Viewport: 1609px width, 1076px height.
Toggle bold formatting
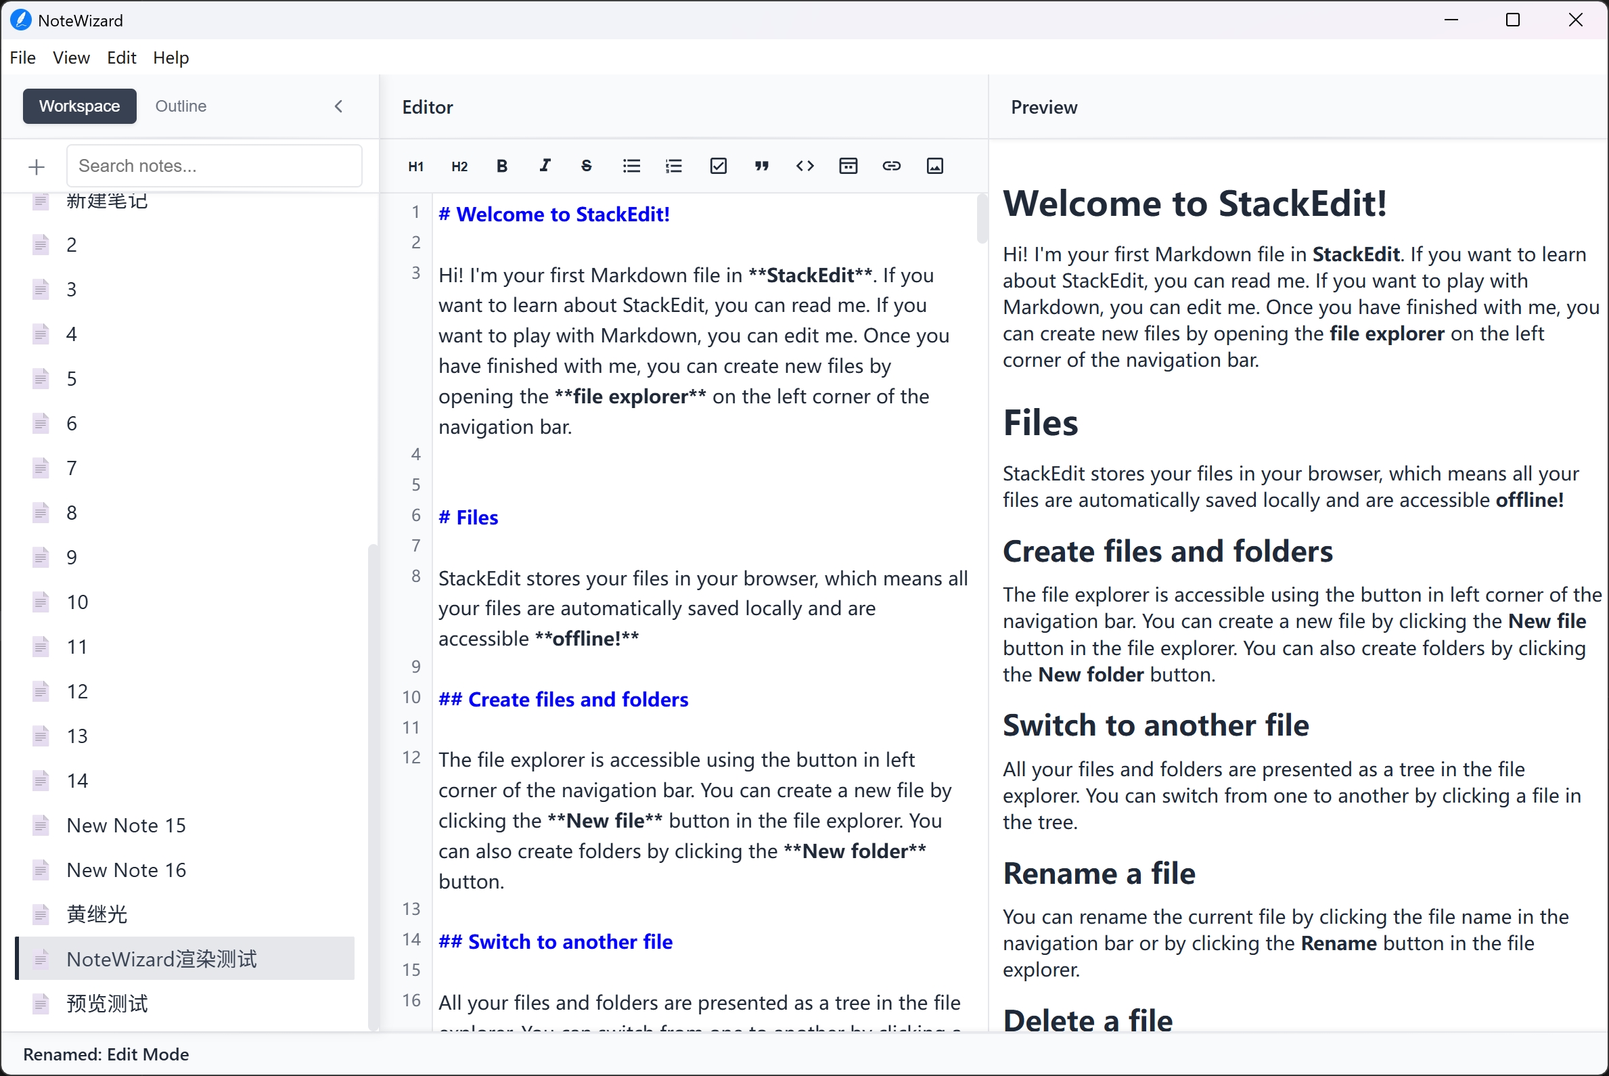[502, 166]
